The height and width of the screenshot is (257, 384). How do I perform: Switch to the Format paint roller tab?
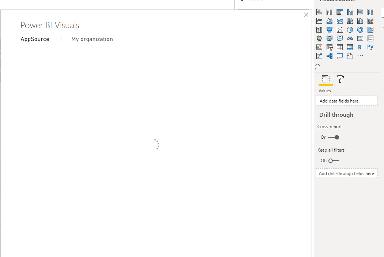(340, 79)
